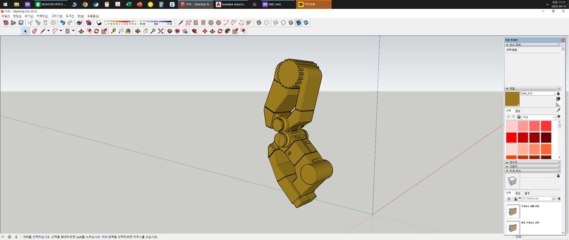
Task: Open AutoCAD from Windows taskbar
Action: pos(231,4)
